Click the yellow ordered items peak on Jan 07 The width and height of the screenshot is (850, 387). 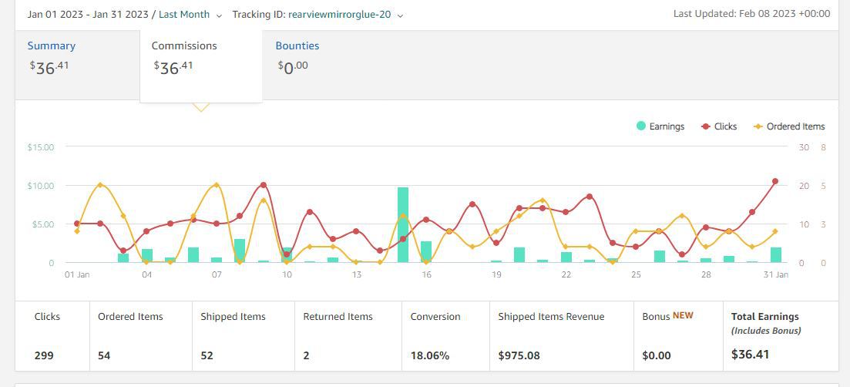tap(217, 185)
